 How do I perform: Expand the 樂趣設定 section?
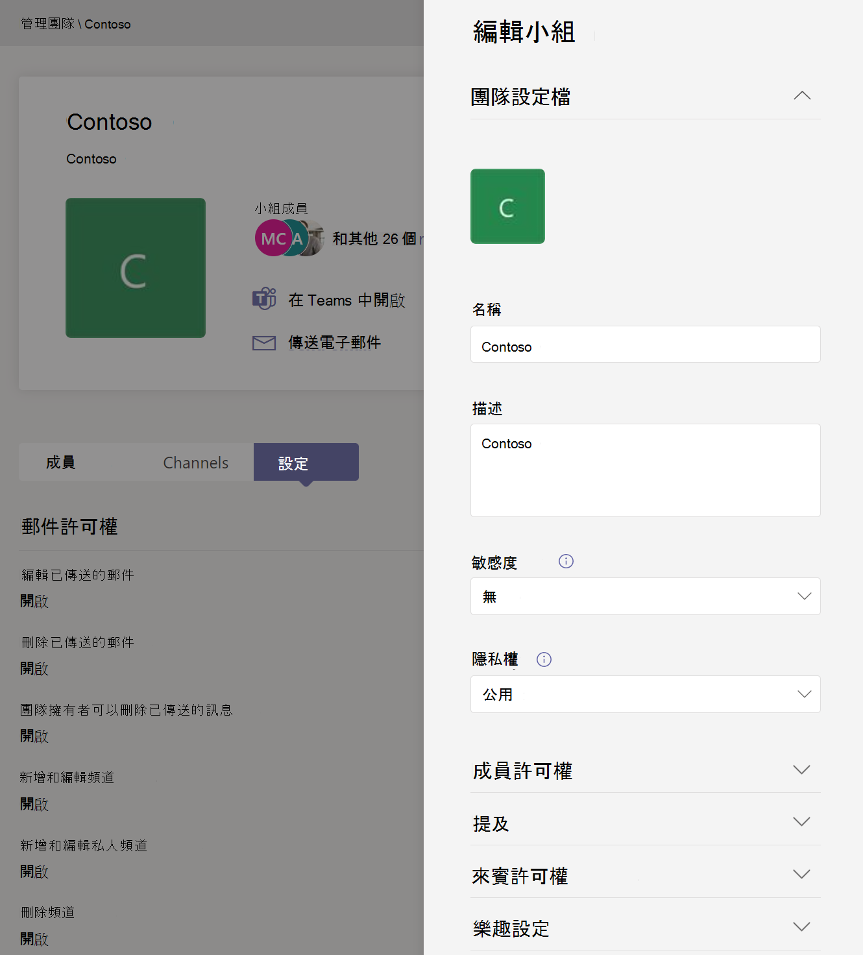coord(802,927)
